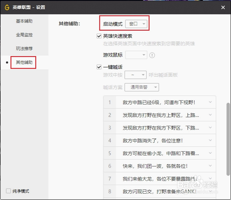
Task: Click the yellow G logo icon in title bar
Action: click(7, 7)
